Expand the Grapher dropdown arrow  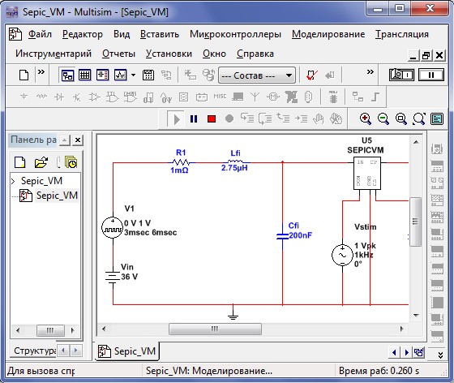tap(133, 75)
